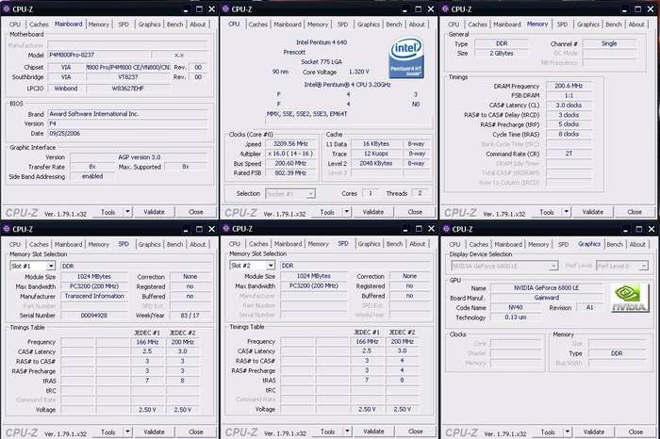Click the DRAM Frequency 200.6 MHz value

[569, 86]
